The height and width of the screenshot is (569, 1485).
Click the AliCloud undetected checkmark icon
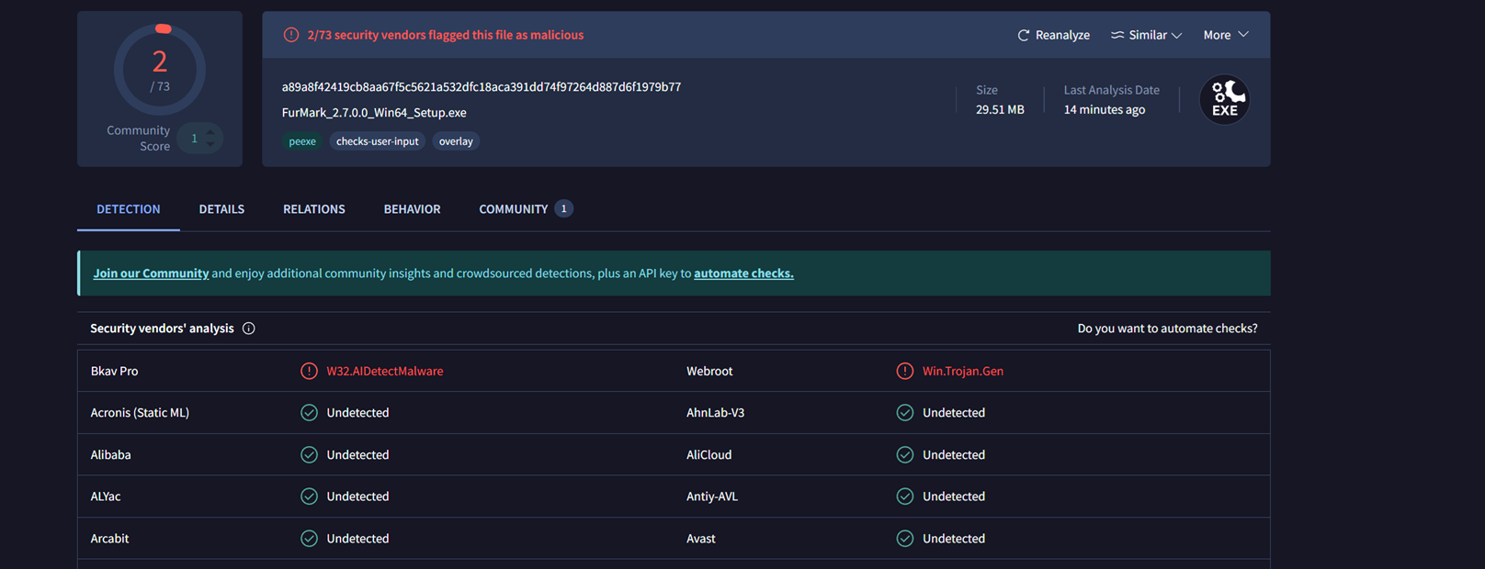click(905, 454)
